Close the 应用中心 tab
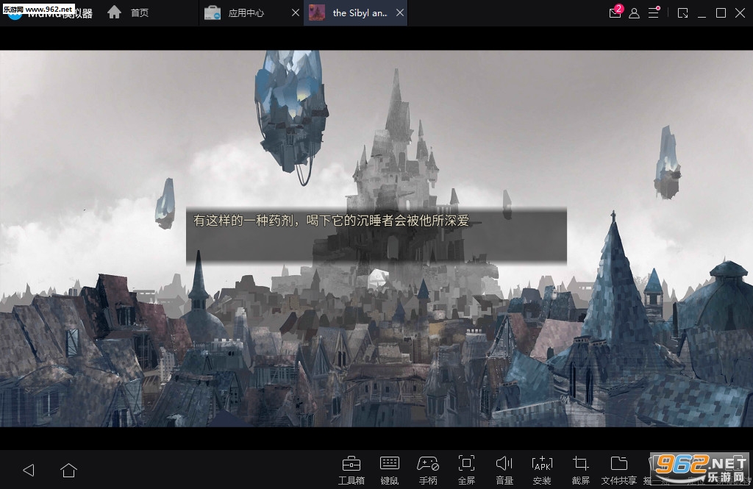Image resolution: width=753 pixels, height=489 pixels. pos(295,13)
